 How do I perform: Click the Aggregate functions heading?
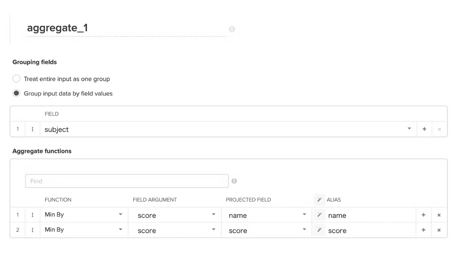coord(42,151)
